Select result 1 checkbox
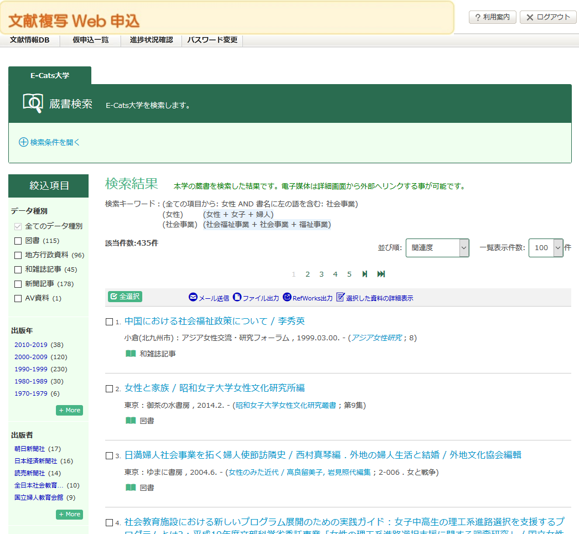This screenshot has height=534, width=579. pos(109,322)
